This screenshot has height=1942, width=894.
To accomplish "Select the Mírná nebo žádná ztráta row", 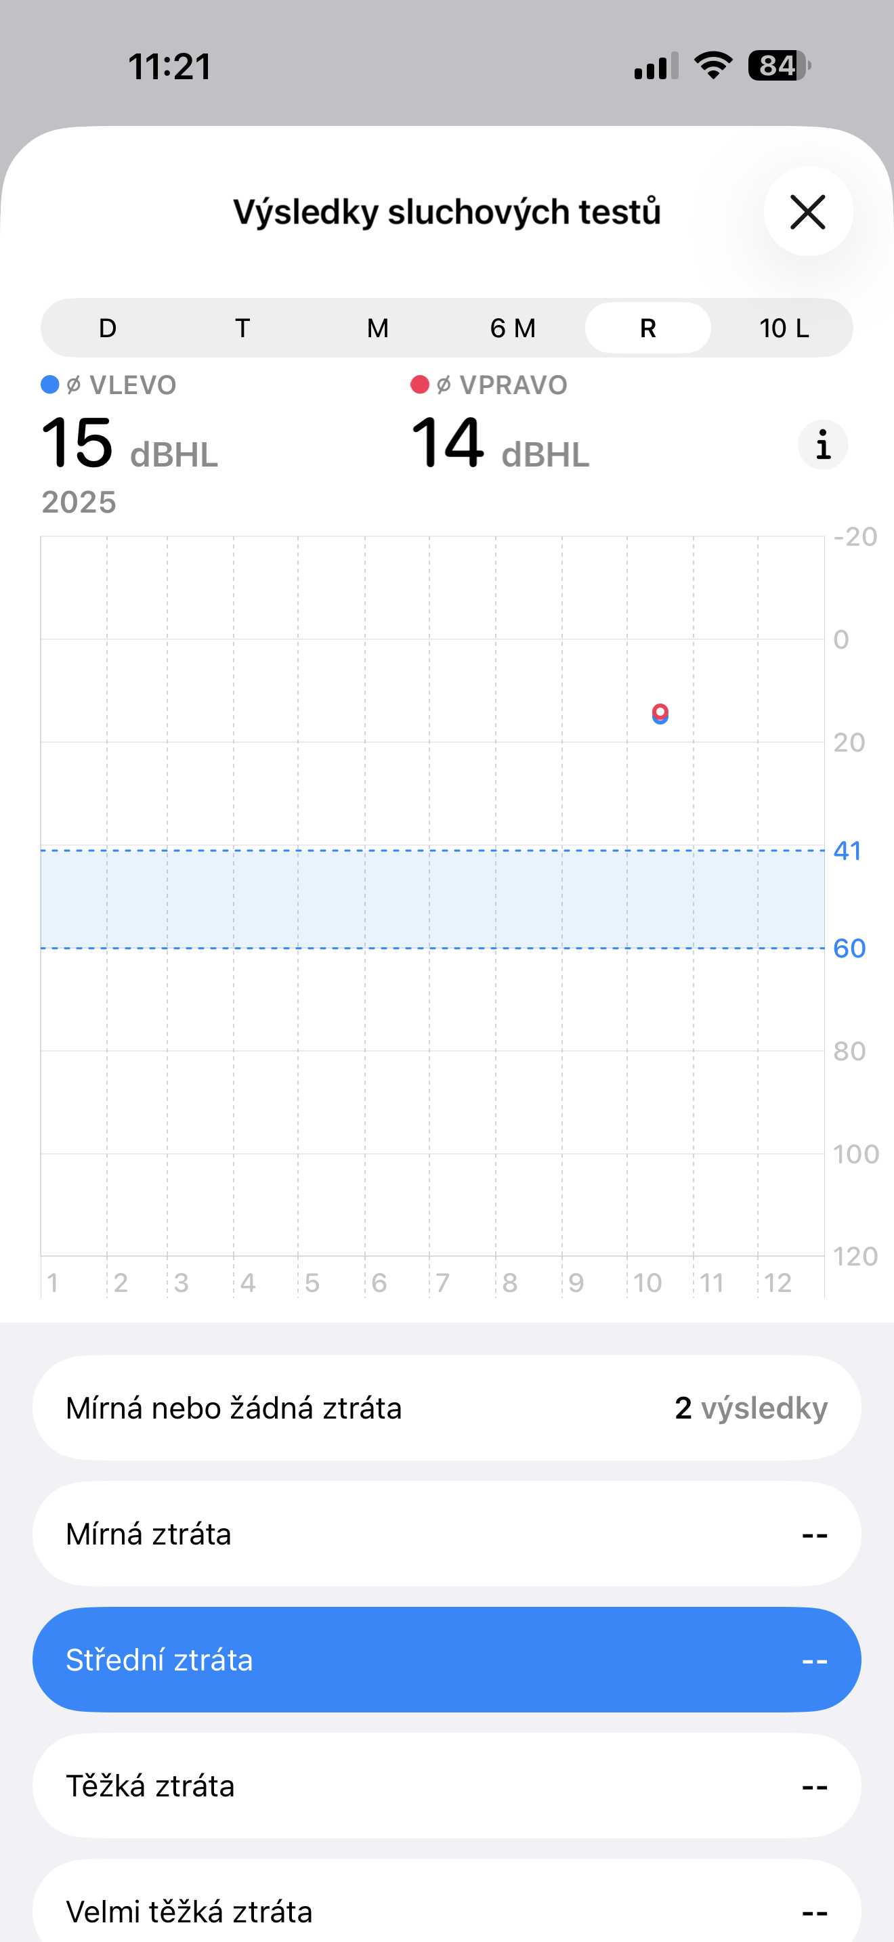I will tap(446, 1408).
